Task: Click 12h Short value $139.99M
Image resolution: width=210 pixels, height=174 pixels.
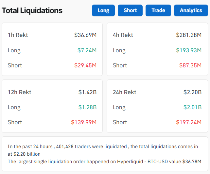Action: pos(84,122)
